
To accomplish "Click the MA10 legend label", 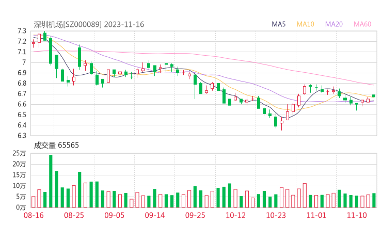I will (x=305, y=24).
